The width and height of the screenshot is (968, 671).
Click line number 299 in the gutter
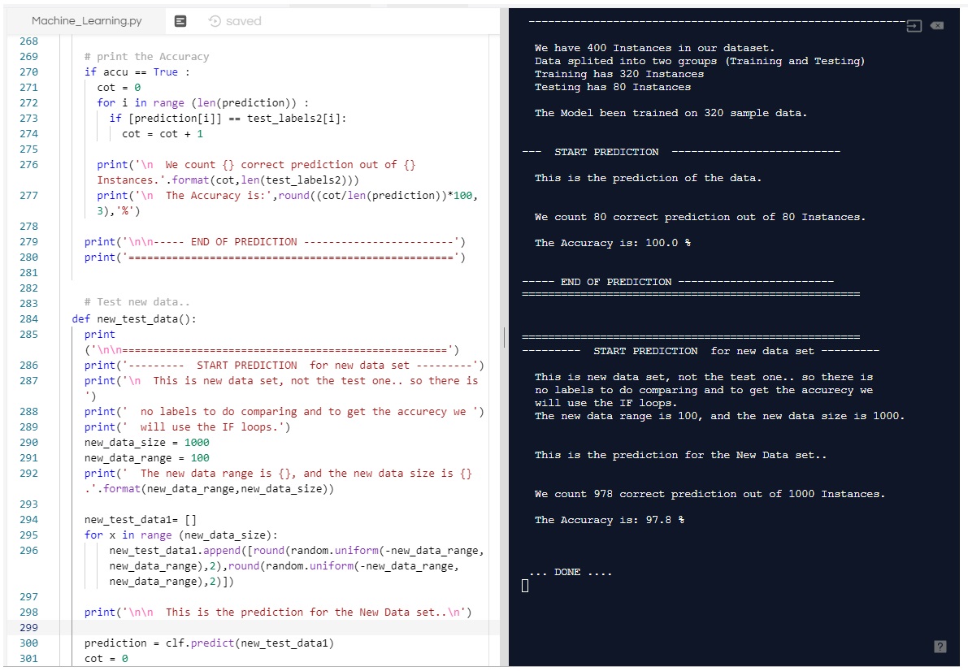[29, 628]
